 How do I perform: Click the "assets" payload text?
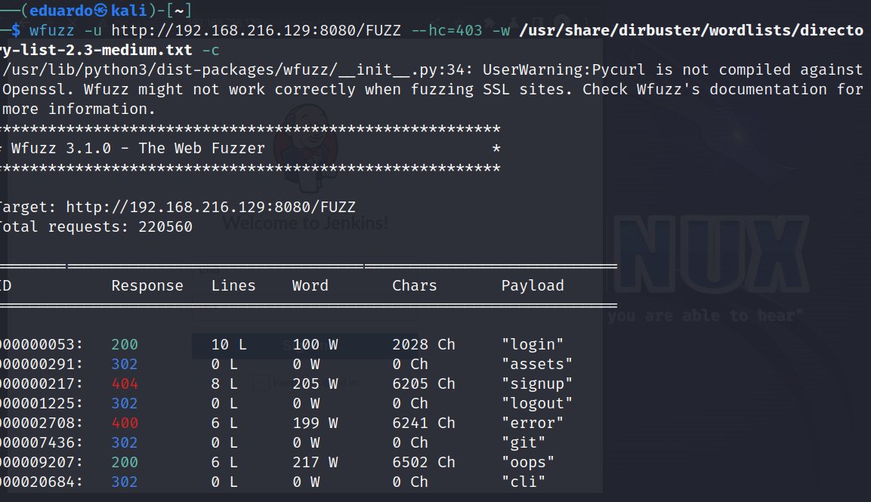click(x=536, y=365)
